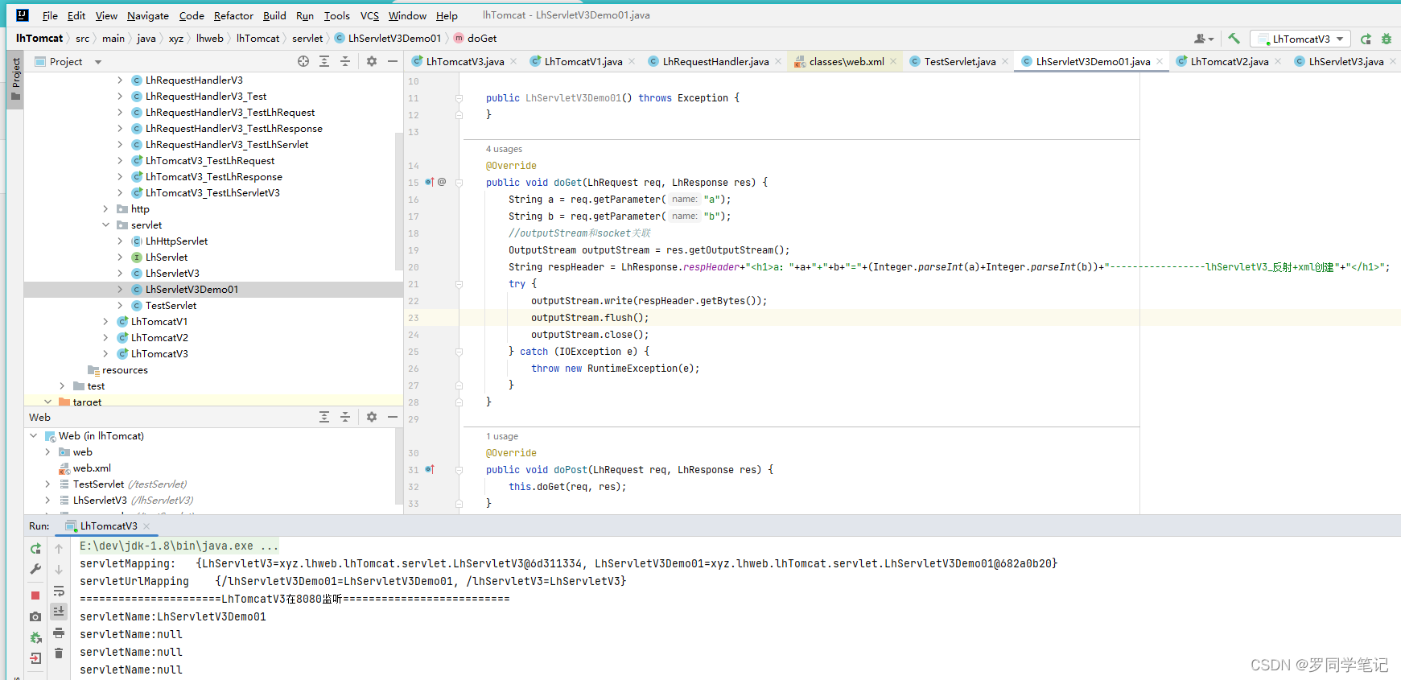The height and width of the screenshot is (680, 1401).
Task: Click doPost override gutter icon
Action: coord(430,469)
